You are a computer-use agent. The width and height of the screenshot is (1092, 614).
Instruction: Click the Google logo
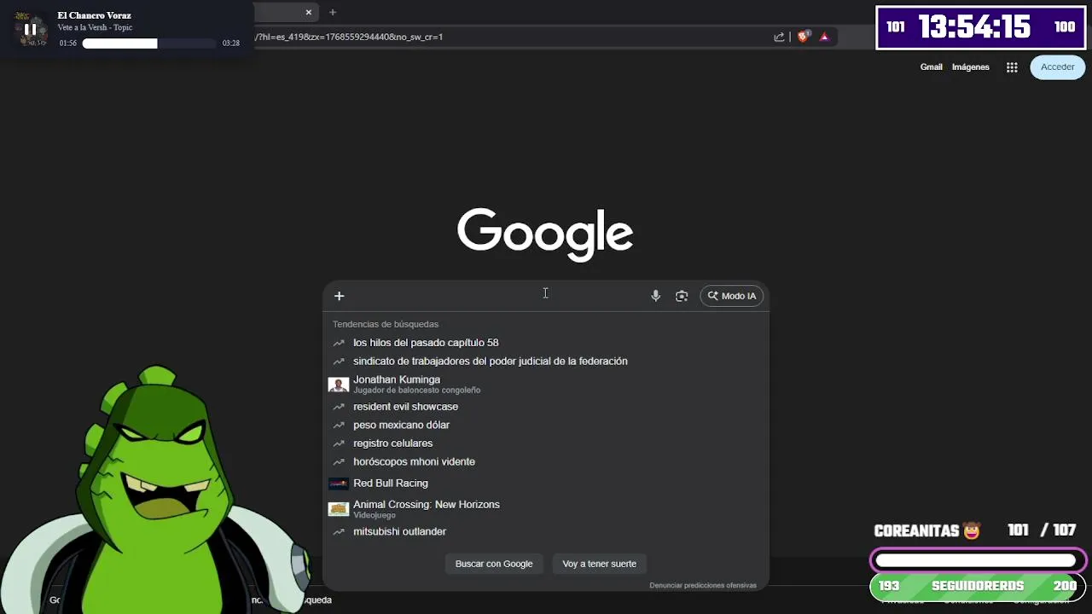point(545,234)
